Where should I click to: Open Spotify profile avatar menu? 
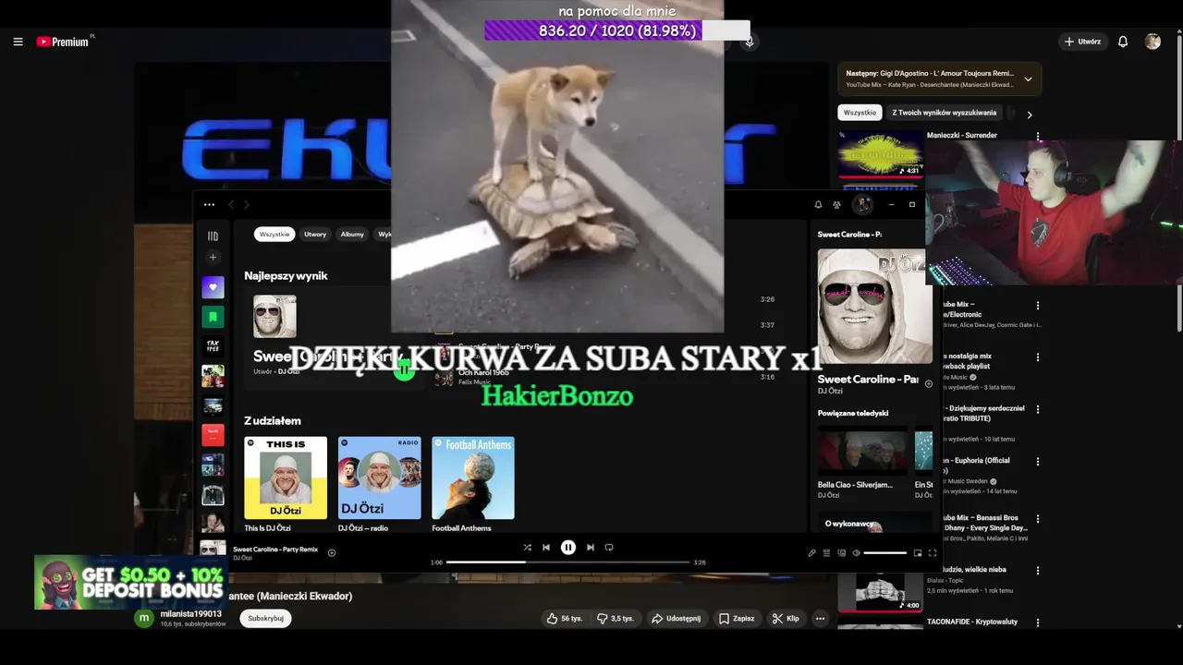(862, 204)
